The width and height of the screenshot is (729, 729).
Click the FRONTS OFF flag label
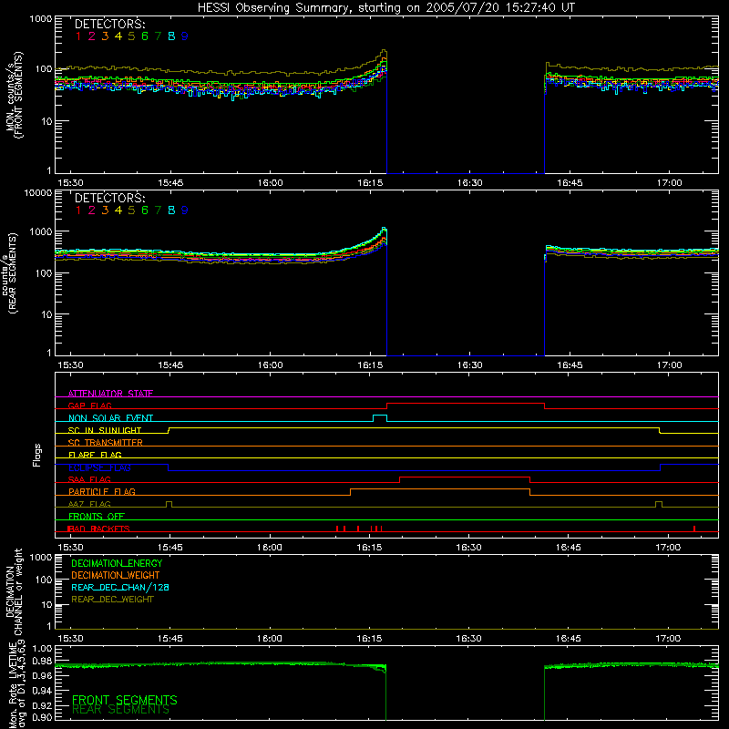click(97, 516)
